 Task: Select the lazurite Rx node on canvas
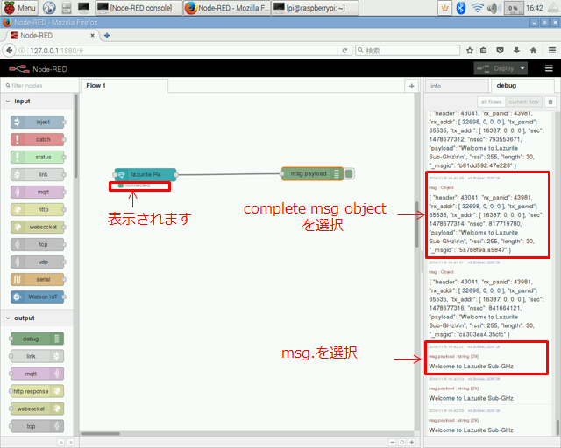point(146,174)
